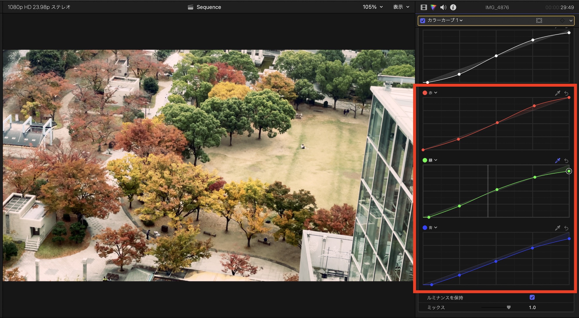The width and height of the screenshot is (579, 318).
Task: Click the shape mask icon for カラーカーブ 1
Action: point(539,21)
